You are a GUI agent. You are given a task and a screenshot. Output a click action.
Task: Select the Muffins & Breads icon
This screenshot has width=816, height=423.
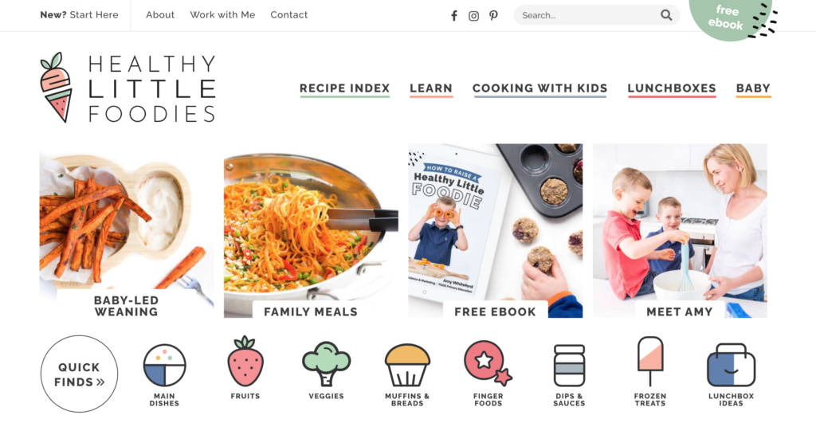click(407, 365)
